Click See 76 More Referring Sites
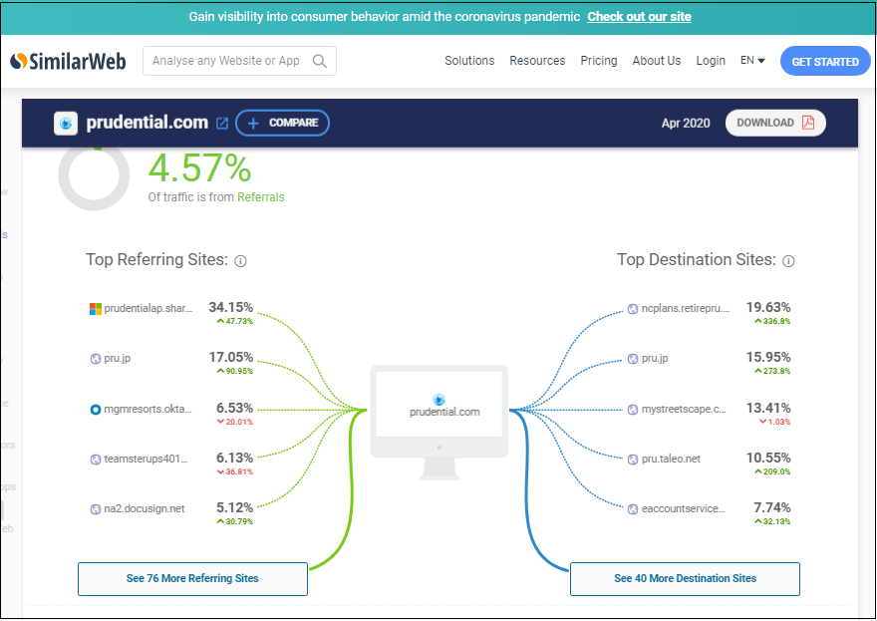This screenshot has width=877, height=621. (x=192, y=578)
